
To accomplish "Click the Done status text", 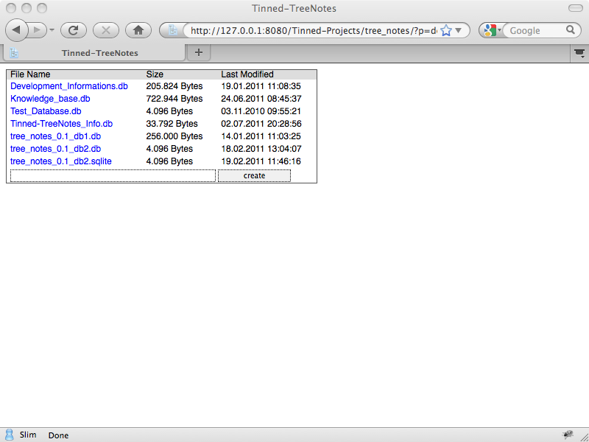I will click(58, 435).
